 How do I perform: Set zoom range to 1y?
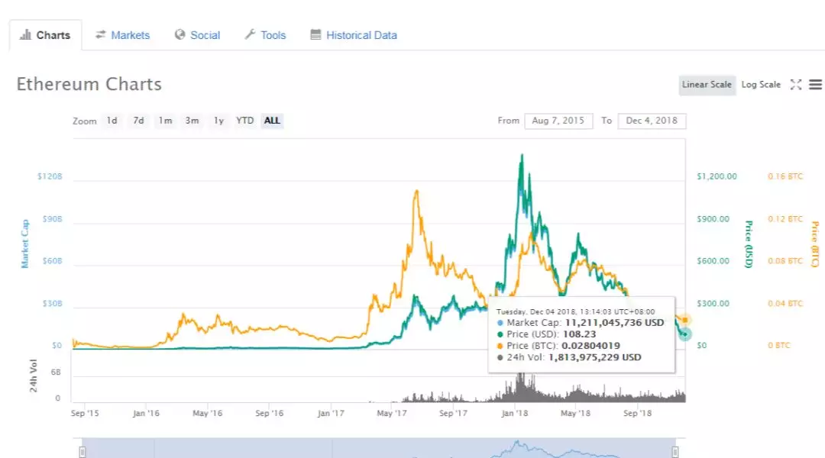(219, 121)
